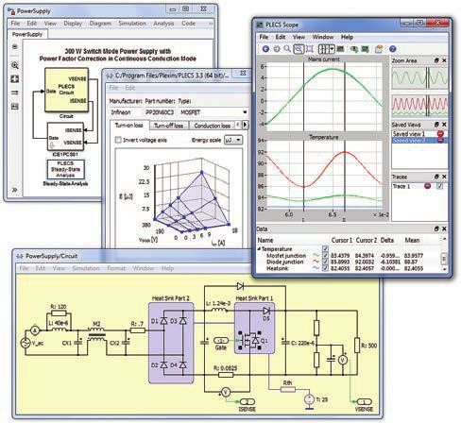Toggle the Temperature group checkbox in Data
Screen dimensions: 461x423
tap(325, 248)
